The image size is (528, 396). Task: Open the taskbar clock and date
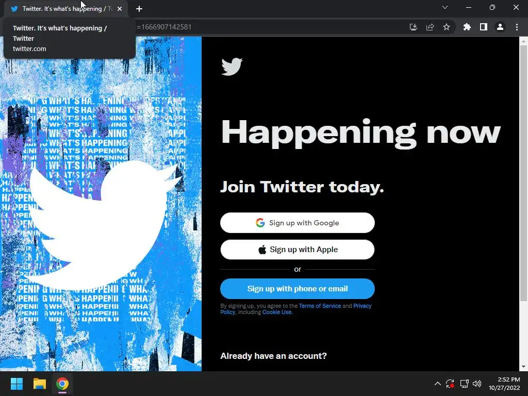[504, 384]
